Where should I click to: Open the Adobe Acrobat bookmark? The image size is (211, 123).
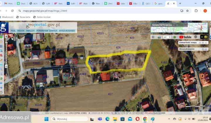(x=42, y=17)
